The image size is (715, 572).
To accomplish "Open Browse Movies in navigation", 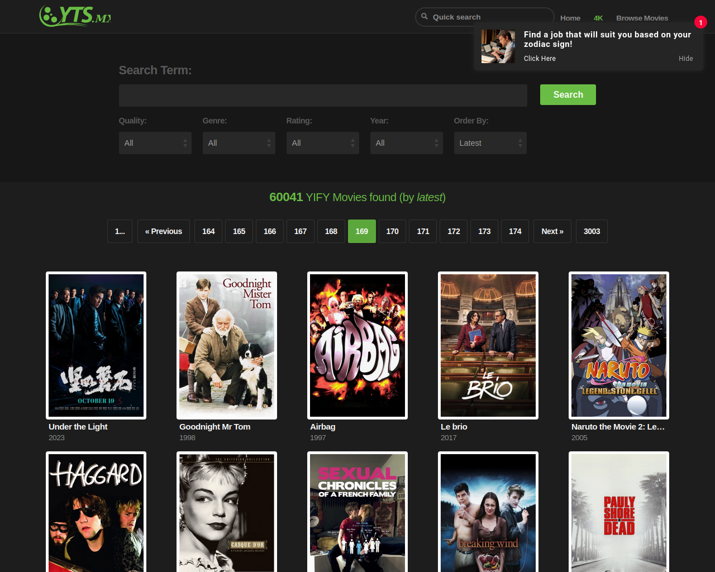I will 642,18.
